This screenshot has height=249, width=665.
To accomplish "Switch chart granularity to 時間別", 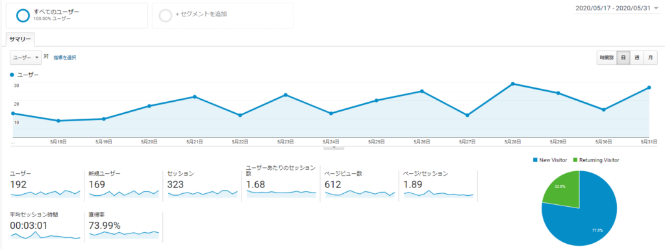I will click(x=606, y=58).
